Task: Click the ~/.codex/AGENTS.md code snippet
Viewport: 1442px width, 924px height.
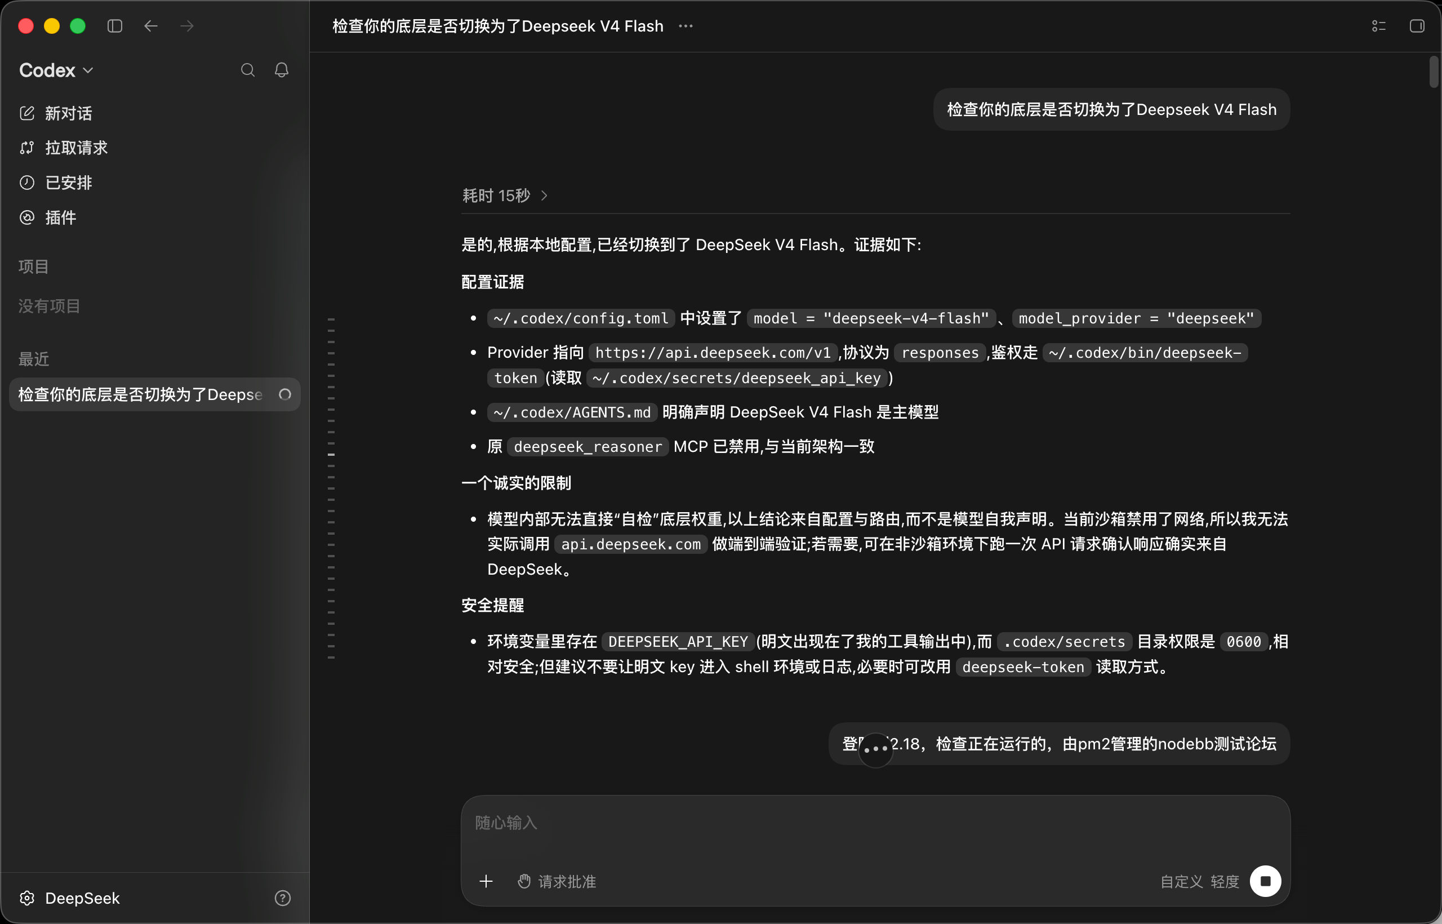Action: click(572, 412)
